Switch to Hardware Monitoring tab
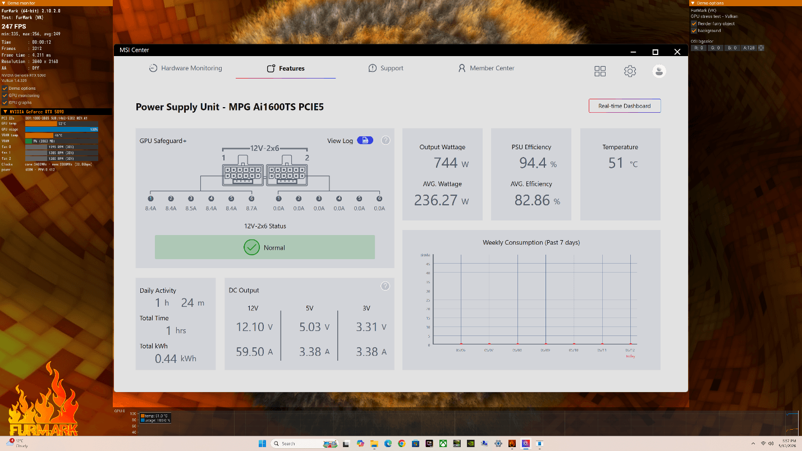The image size is (802, 451). point(185,68)
